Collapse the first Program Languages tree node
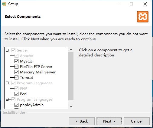The height and width of the screenshot is (128, 153). coord(7,83)
